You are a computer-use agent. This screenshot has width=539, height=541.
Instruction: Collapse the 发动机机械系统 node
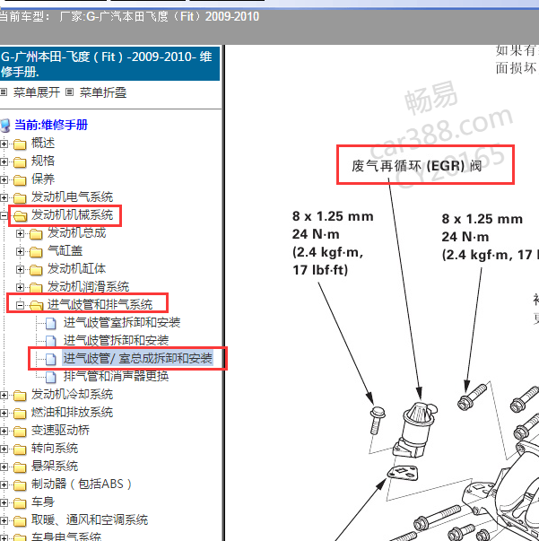(4, 215)
